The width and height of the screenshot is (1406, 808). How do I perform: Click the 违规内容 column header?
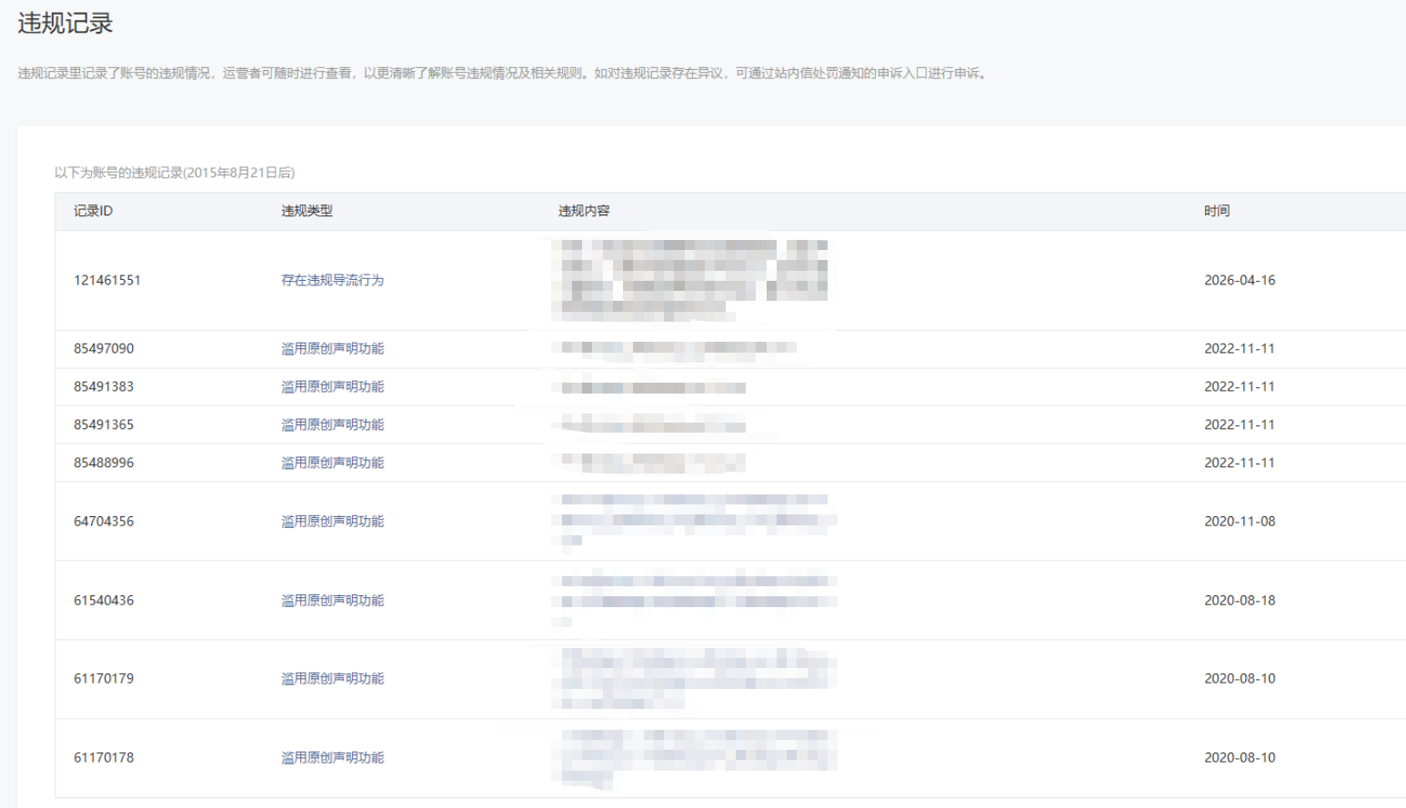(x=584, y=211)
